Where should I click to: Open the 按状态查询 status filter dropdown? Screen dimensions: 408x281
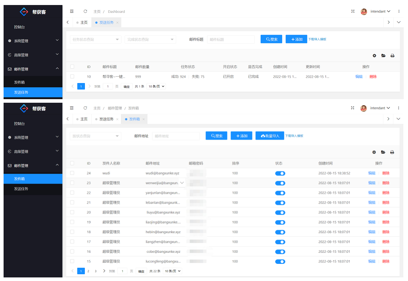(x=95, y=136)
